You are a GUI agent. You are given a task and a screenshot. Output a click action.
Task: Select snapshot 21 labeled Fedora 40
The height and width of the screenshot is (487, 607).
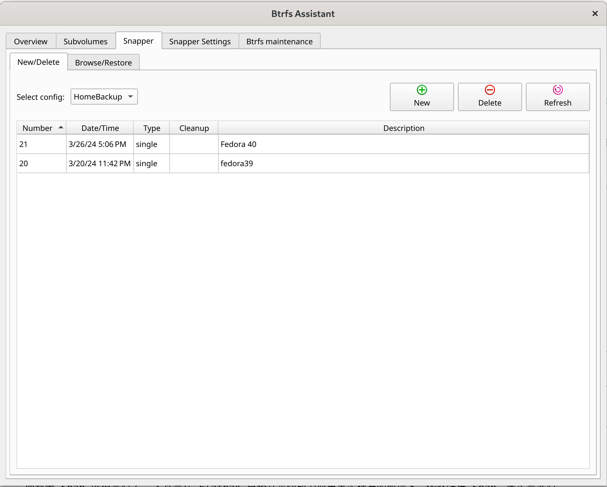pyautogui.click(x=238, y=144)
